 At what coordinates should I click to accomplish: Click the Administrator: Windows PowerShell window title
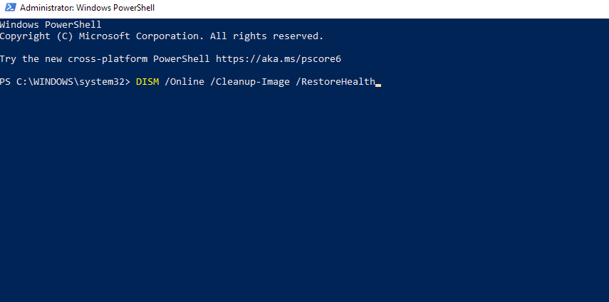point(87,8)
